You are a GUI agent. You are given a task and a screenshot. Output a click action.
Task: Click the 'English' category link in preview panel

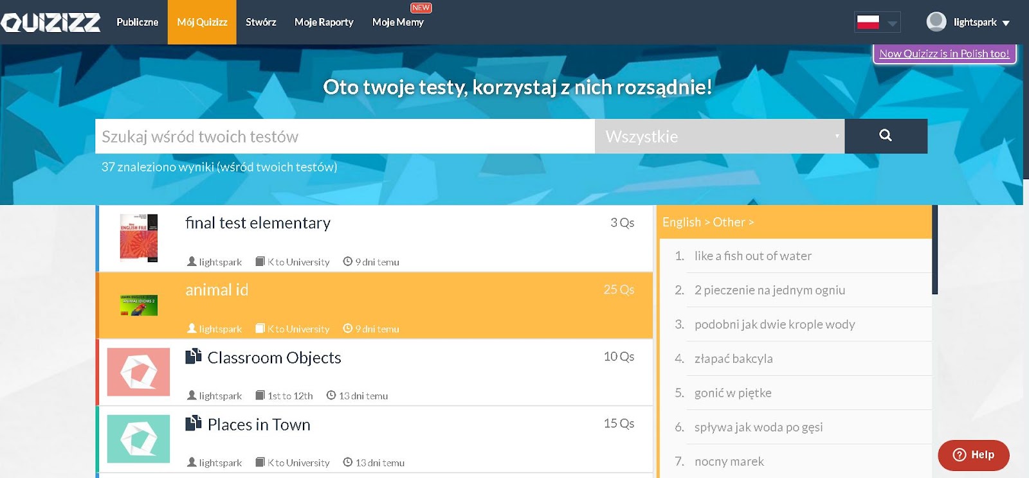pos(682,222)
